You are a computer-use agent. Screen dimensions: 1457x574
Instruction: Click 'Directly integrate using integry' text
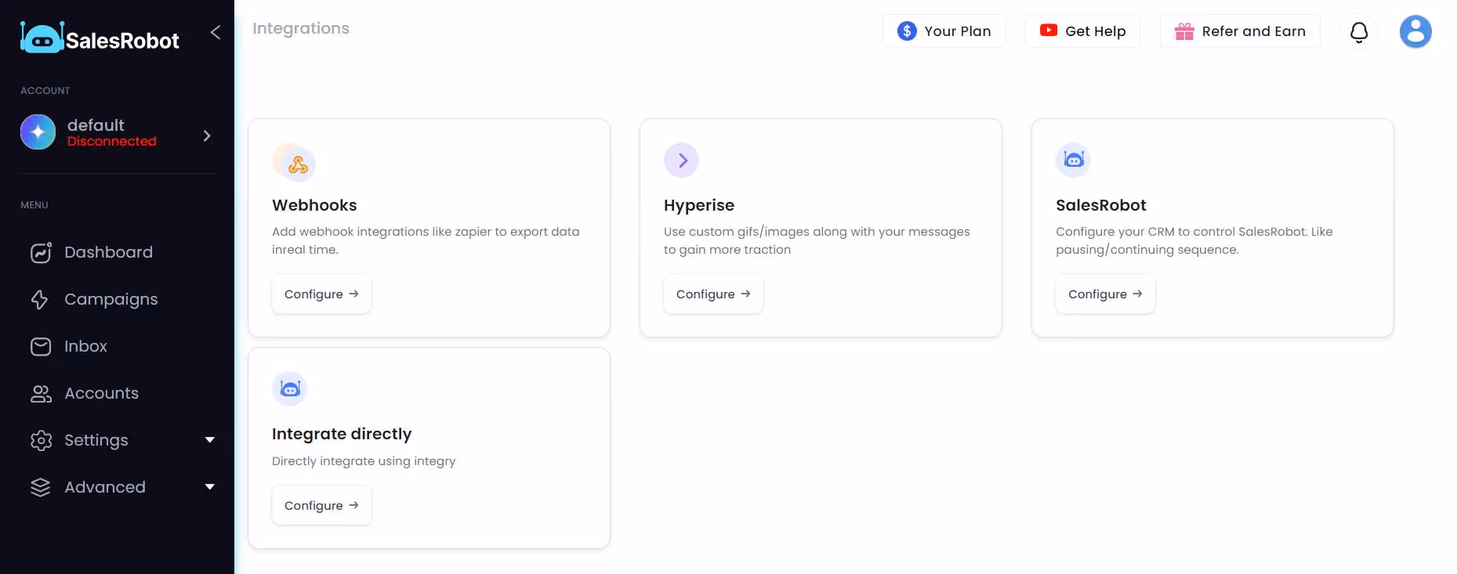tap(364, 461)
